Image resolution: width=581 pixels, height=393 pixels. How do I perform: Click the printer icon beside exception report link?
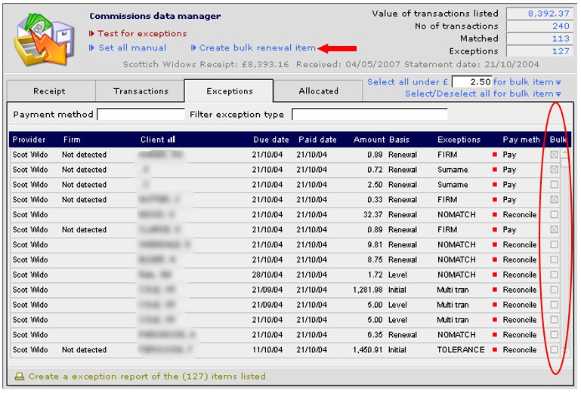point(20,376)
